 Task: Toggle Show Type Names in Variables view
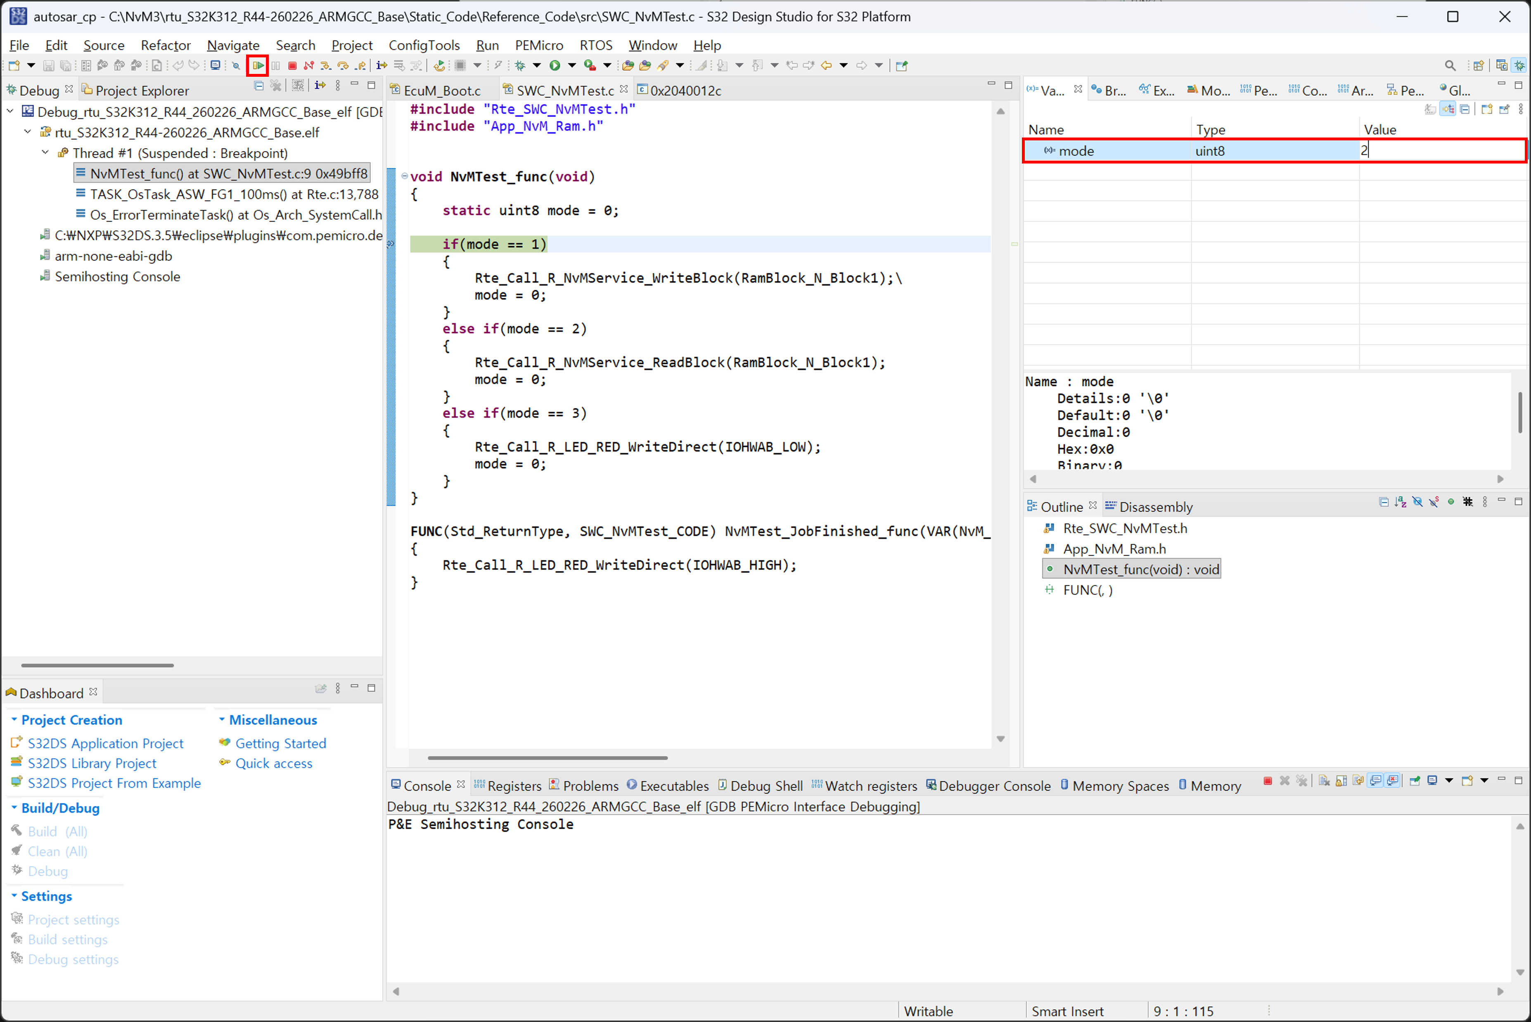click(x=1431, y=109)
